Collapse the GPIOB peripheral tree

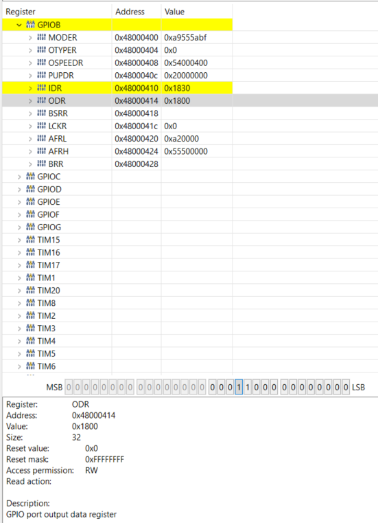(x=19, y=25)
